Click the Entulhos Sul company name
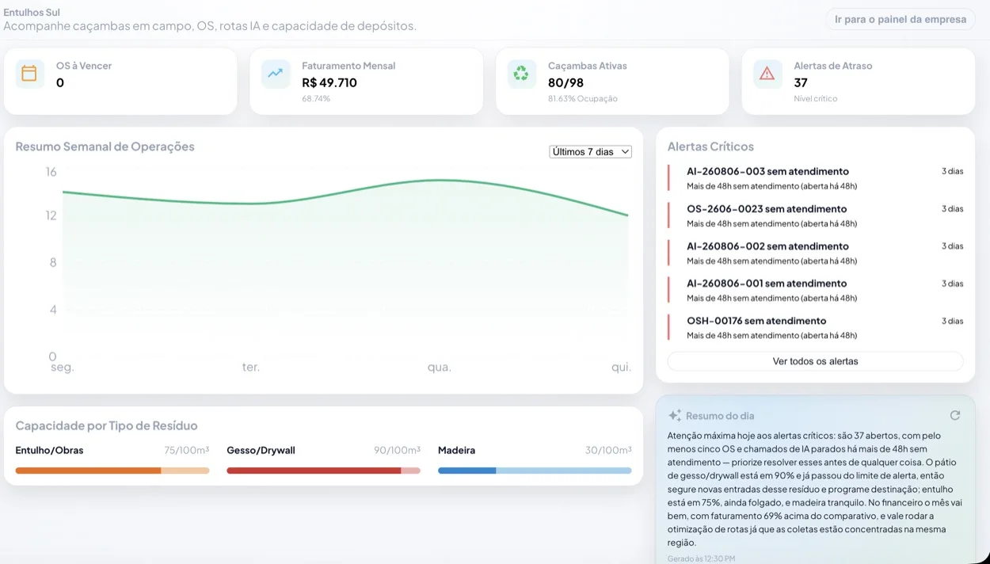Viewport: 990px width, 564px height. pos(32,13)
